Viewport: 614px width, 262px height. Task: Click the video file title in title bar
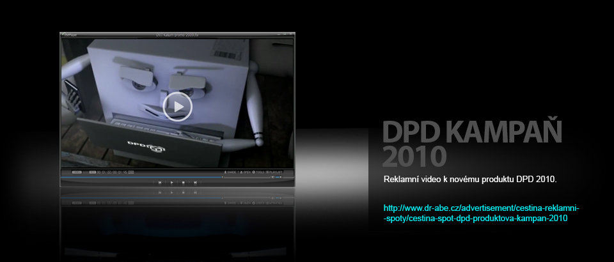[x=177, y=35]
